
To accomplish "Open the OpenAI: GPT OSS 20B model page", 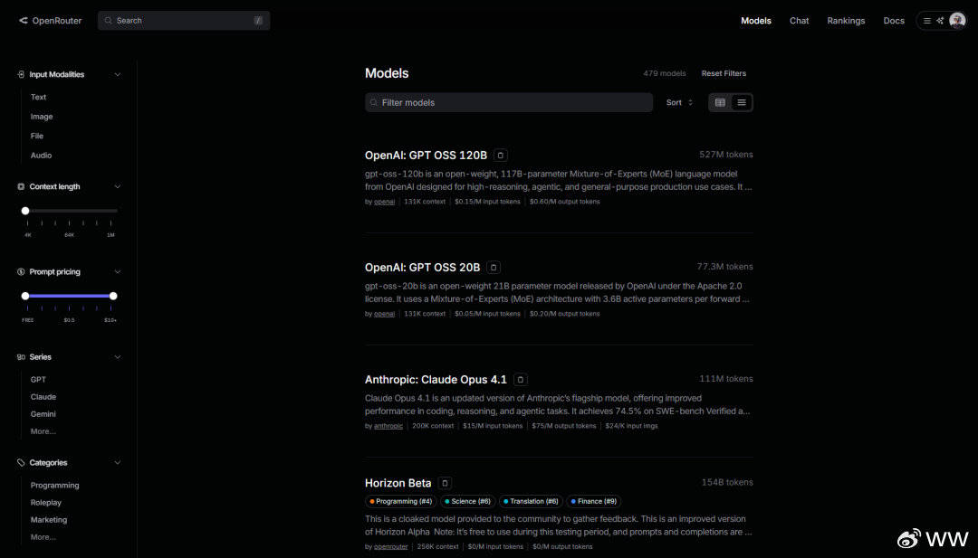I will click(x=422, y=267).
